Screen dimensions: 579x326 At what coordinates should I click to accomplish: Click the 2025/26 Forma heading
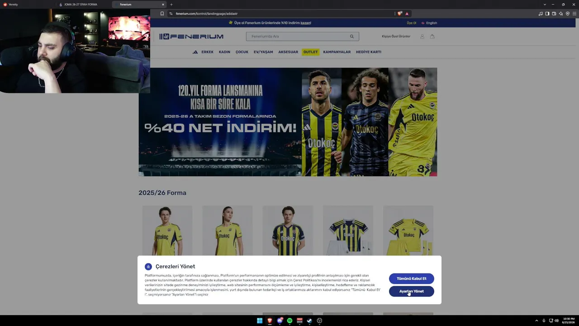[162, 193]
